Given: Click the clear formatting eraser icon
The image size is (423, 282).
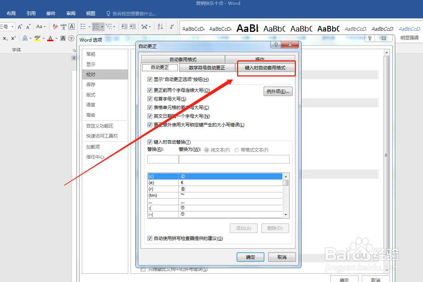Looking at the screenshot, I should point(55,27).
